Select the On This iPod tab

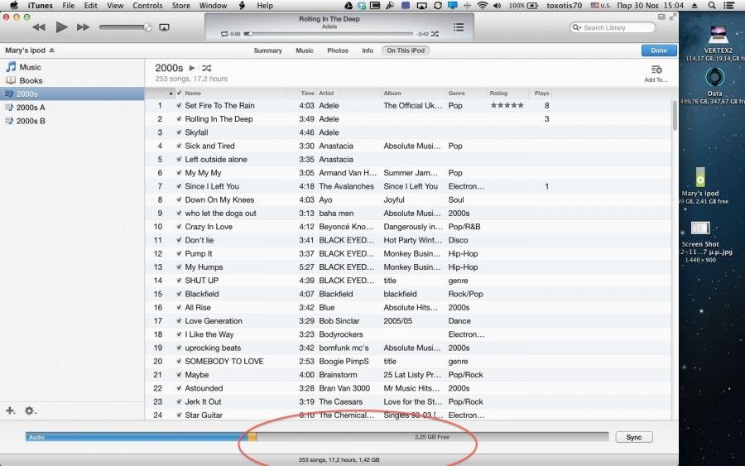[x=406, y=50]
